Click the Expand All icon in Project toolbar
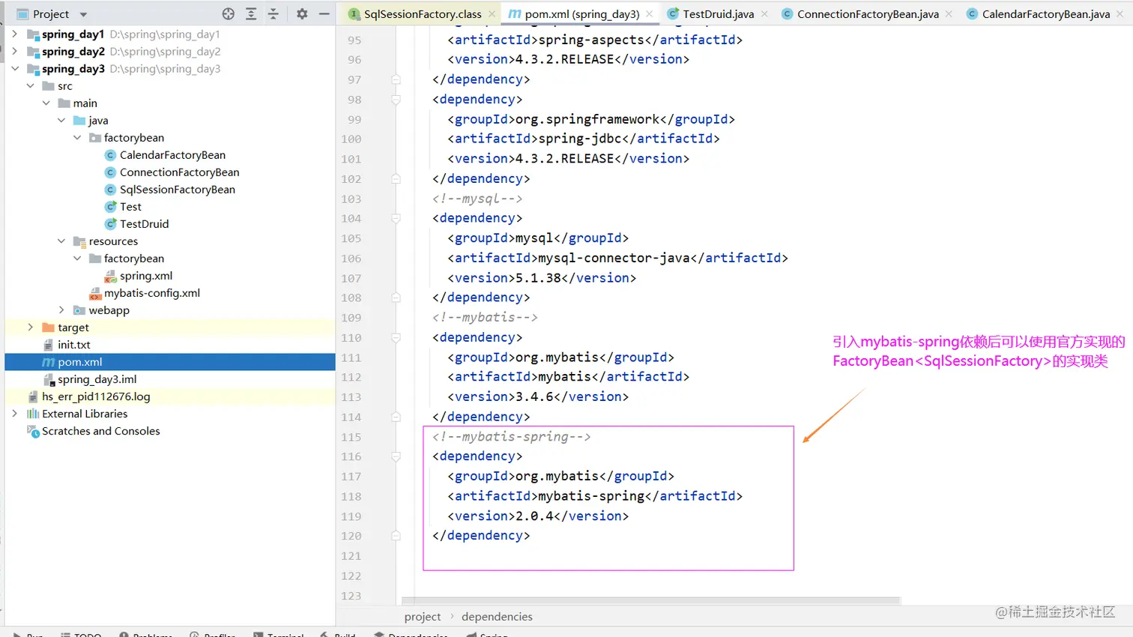The height and width of the screenshot is (637, 1133). pyautogui.click(x=251, y=13)
